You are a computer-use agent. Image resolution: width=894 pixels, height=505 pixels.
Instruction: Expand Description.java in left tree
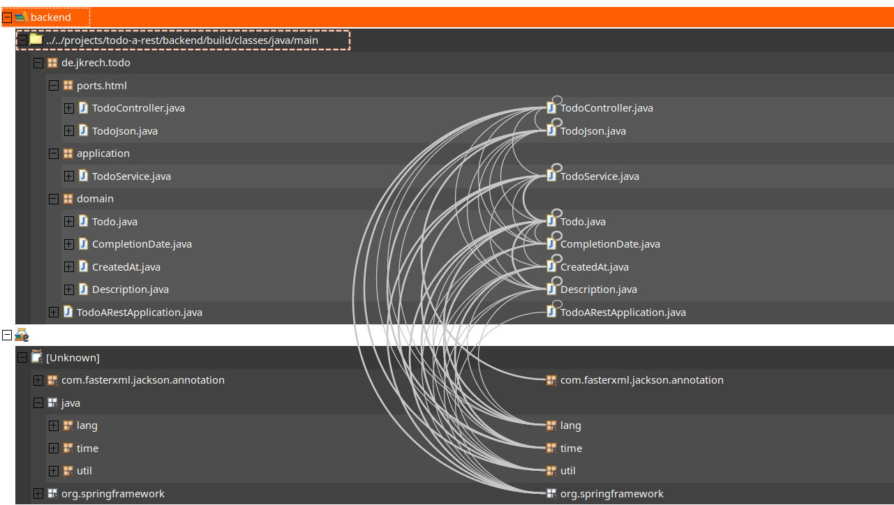pyautogui.click(x=68, y=289)
